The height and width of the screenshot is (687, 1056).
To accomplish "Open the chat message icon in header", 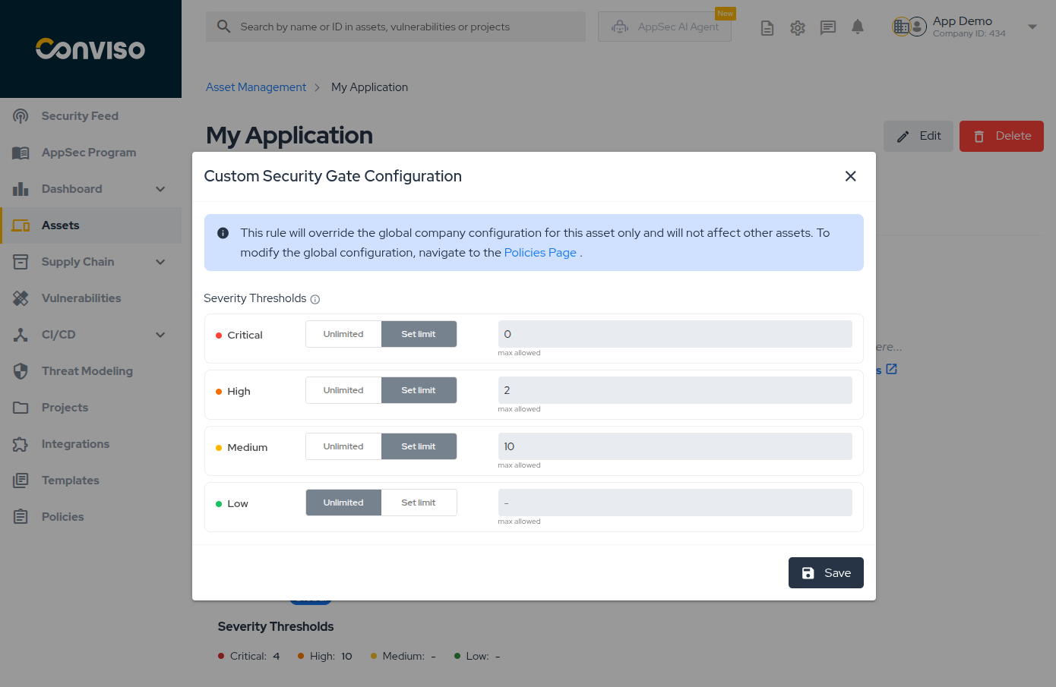I will (827, 28).
